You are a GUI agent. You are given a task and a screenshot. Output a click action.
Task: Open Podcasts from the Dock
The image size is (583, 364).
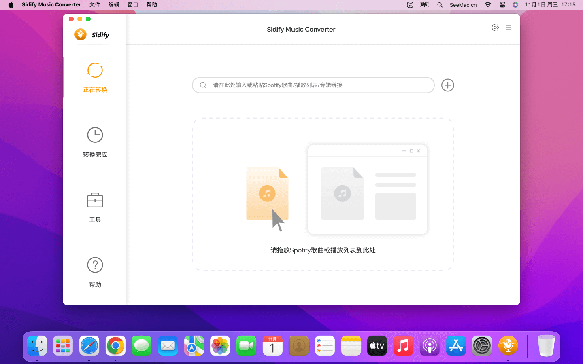click(430, 346)
